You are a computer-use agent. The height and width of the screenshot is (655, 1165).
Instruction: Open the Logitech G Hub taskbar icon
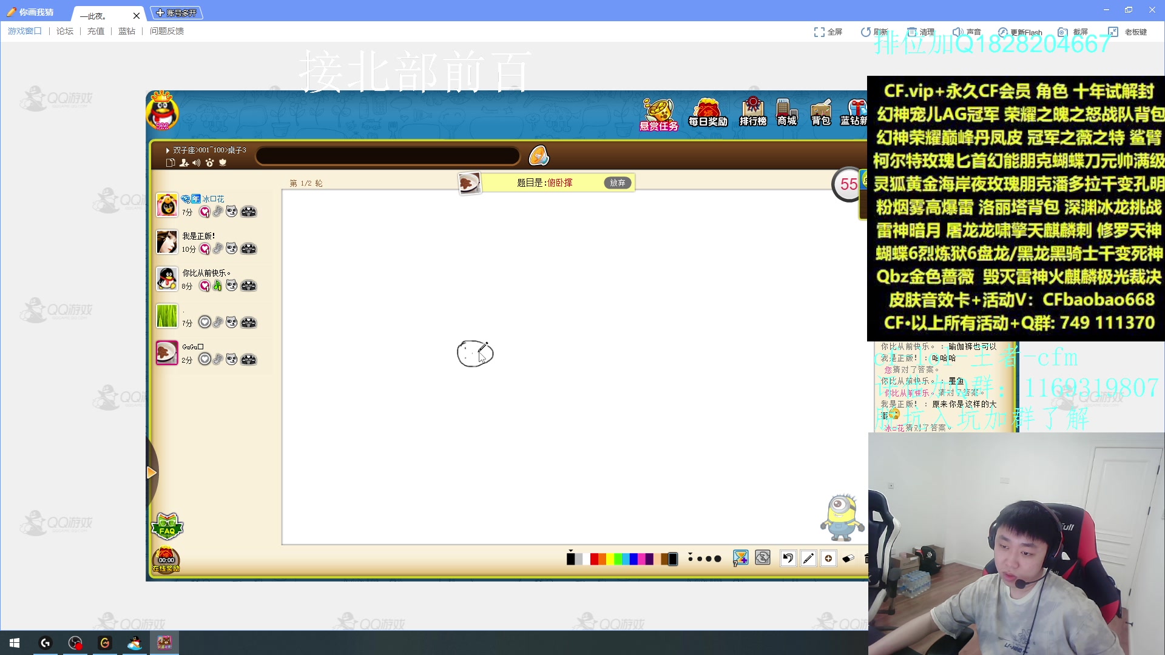click(46, 643)
